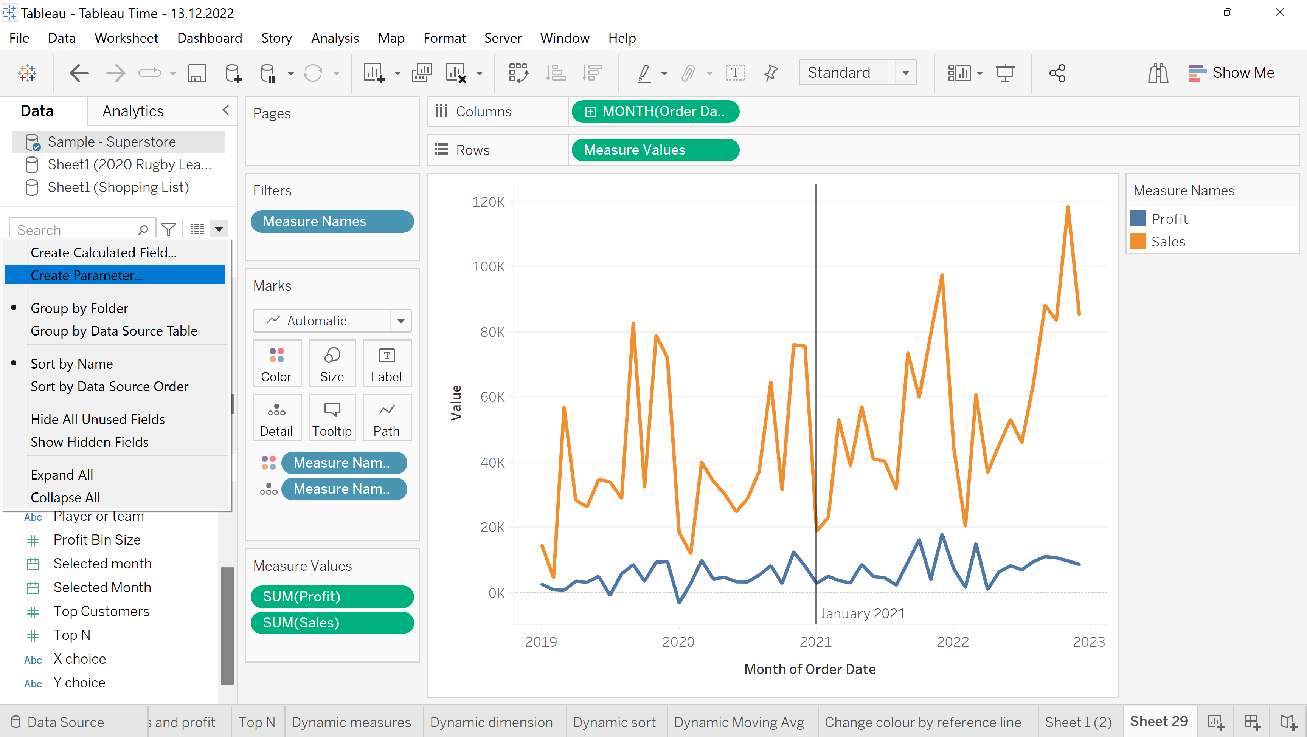
Task: Click the save icon in toolbar
Action: point(197,73)
